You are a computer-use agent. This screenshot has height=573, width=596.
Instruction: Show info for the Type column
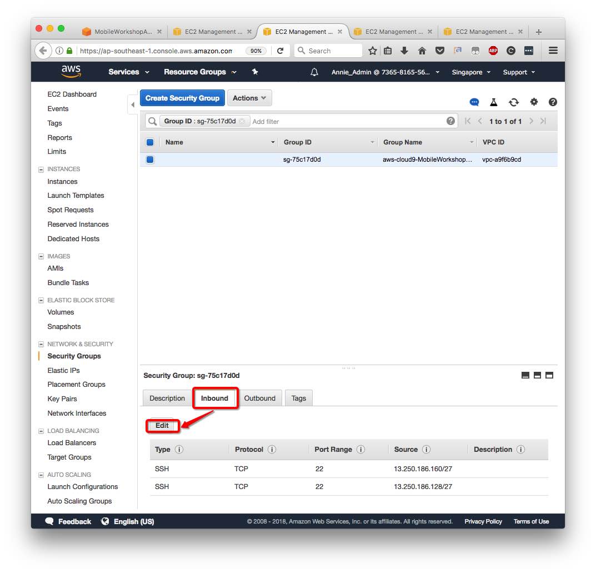[x=179, y=449]
